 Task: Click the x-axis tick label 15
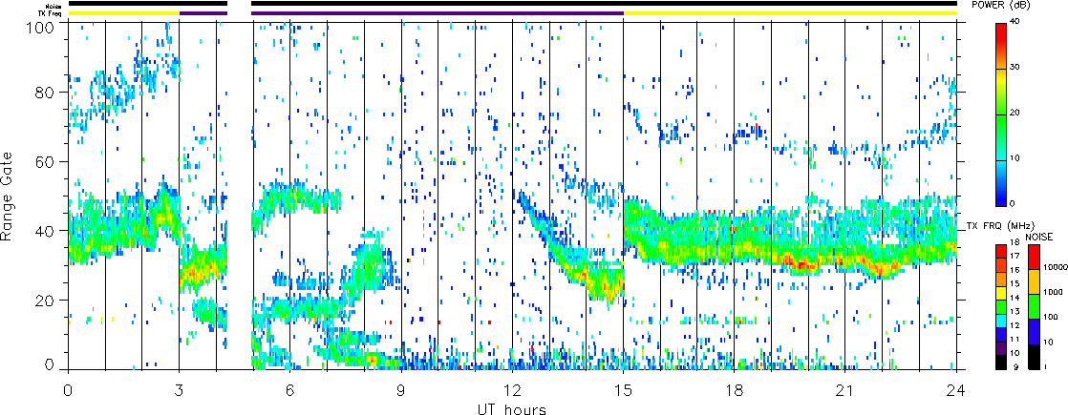click(623, 391)
